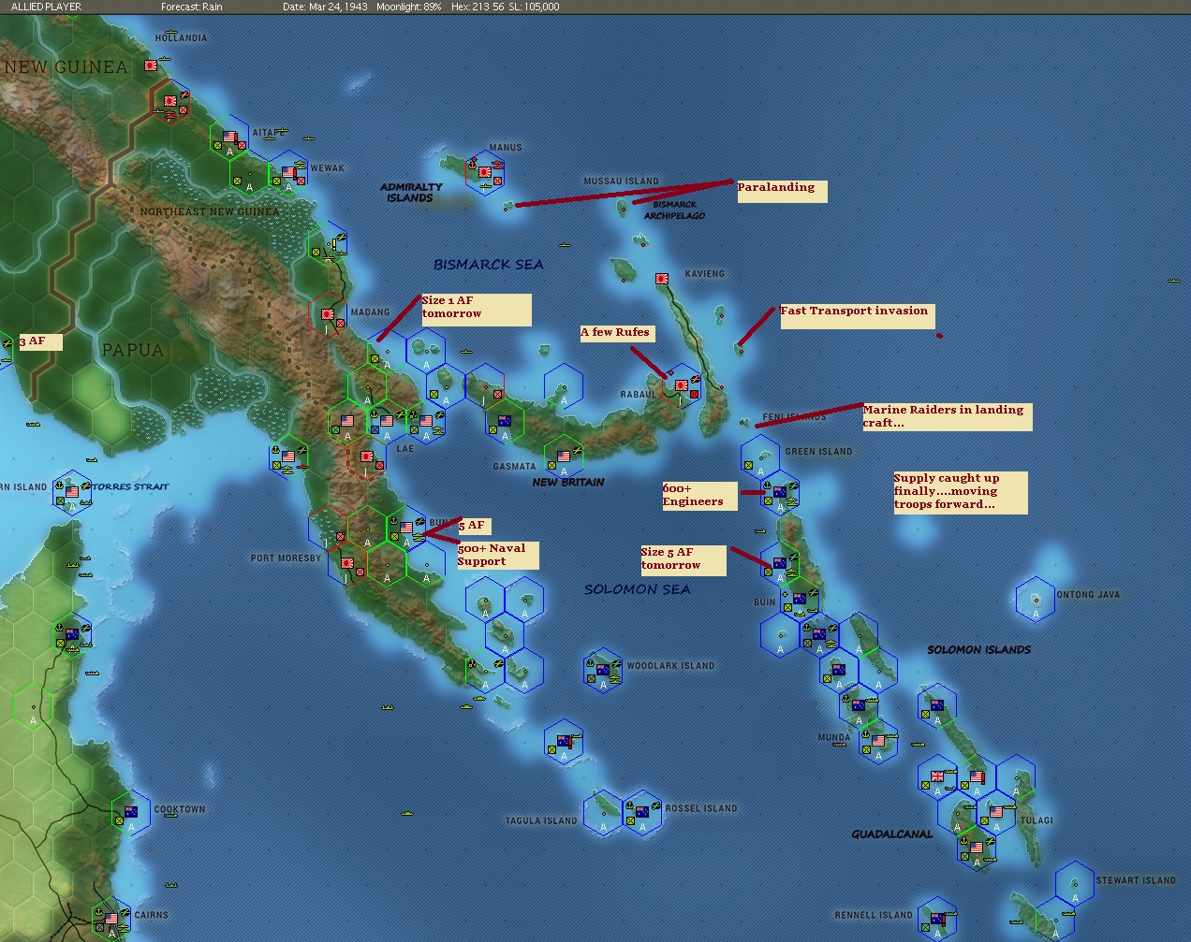Select Australian flag beside Size 5 AF note
Image resolution: width=1191 pixels, height=942 pixels.
[x=779, y=563]
